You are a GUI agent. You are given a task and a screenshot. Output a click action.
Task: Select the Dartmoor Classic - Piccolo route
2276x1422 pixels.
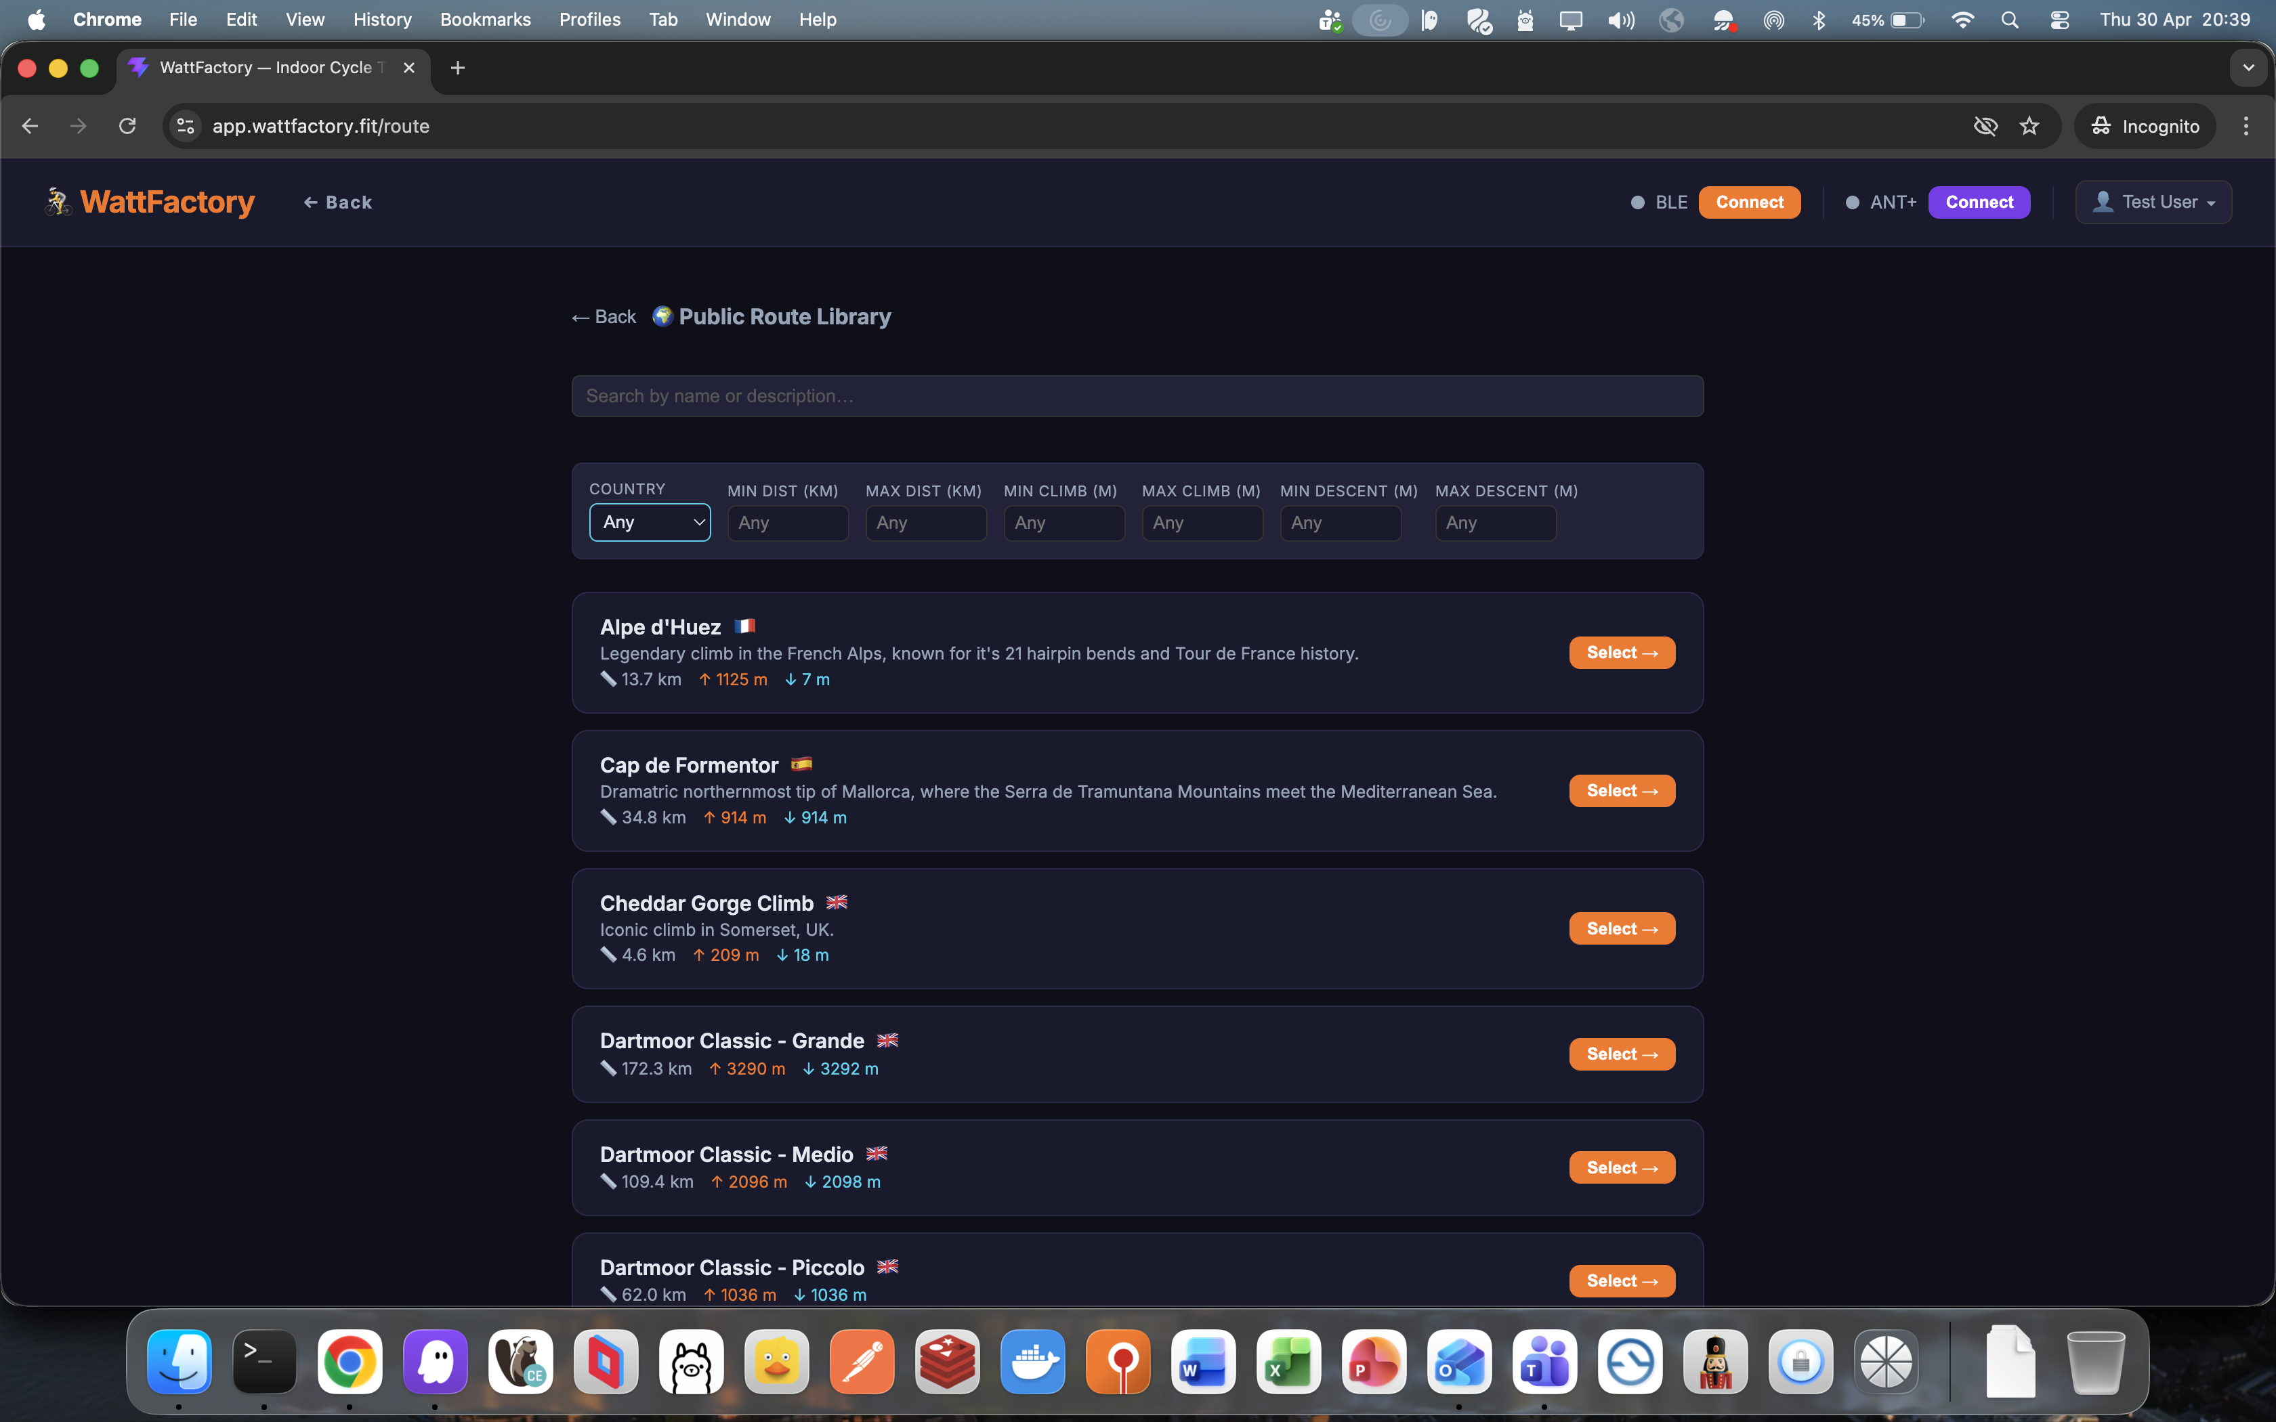pyautogui.click(x=1622, y=1281)
